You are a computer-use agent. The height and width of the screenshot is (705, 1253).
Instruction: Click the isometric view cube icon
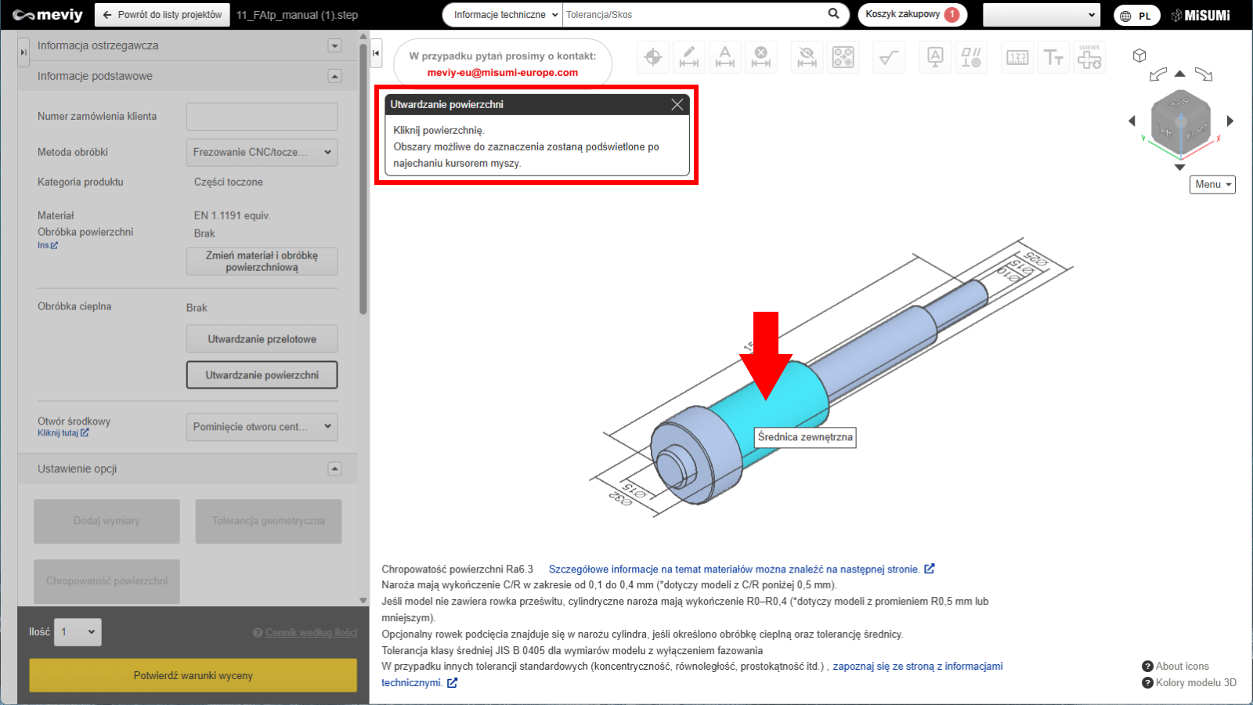1139,56
